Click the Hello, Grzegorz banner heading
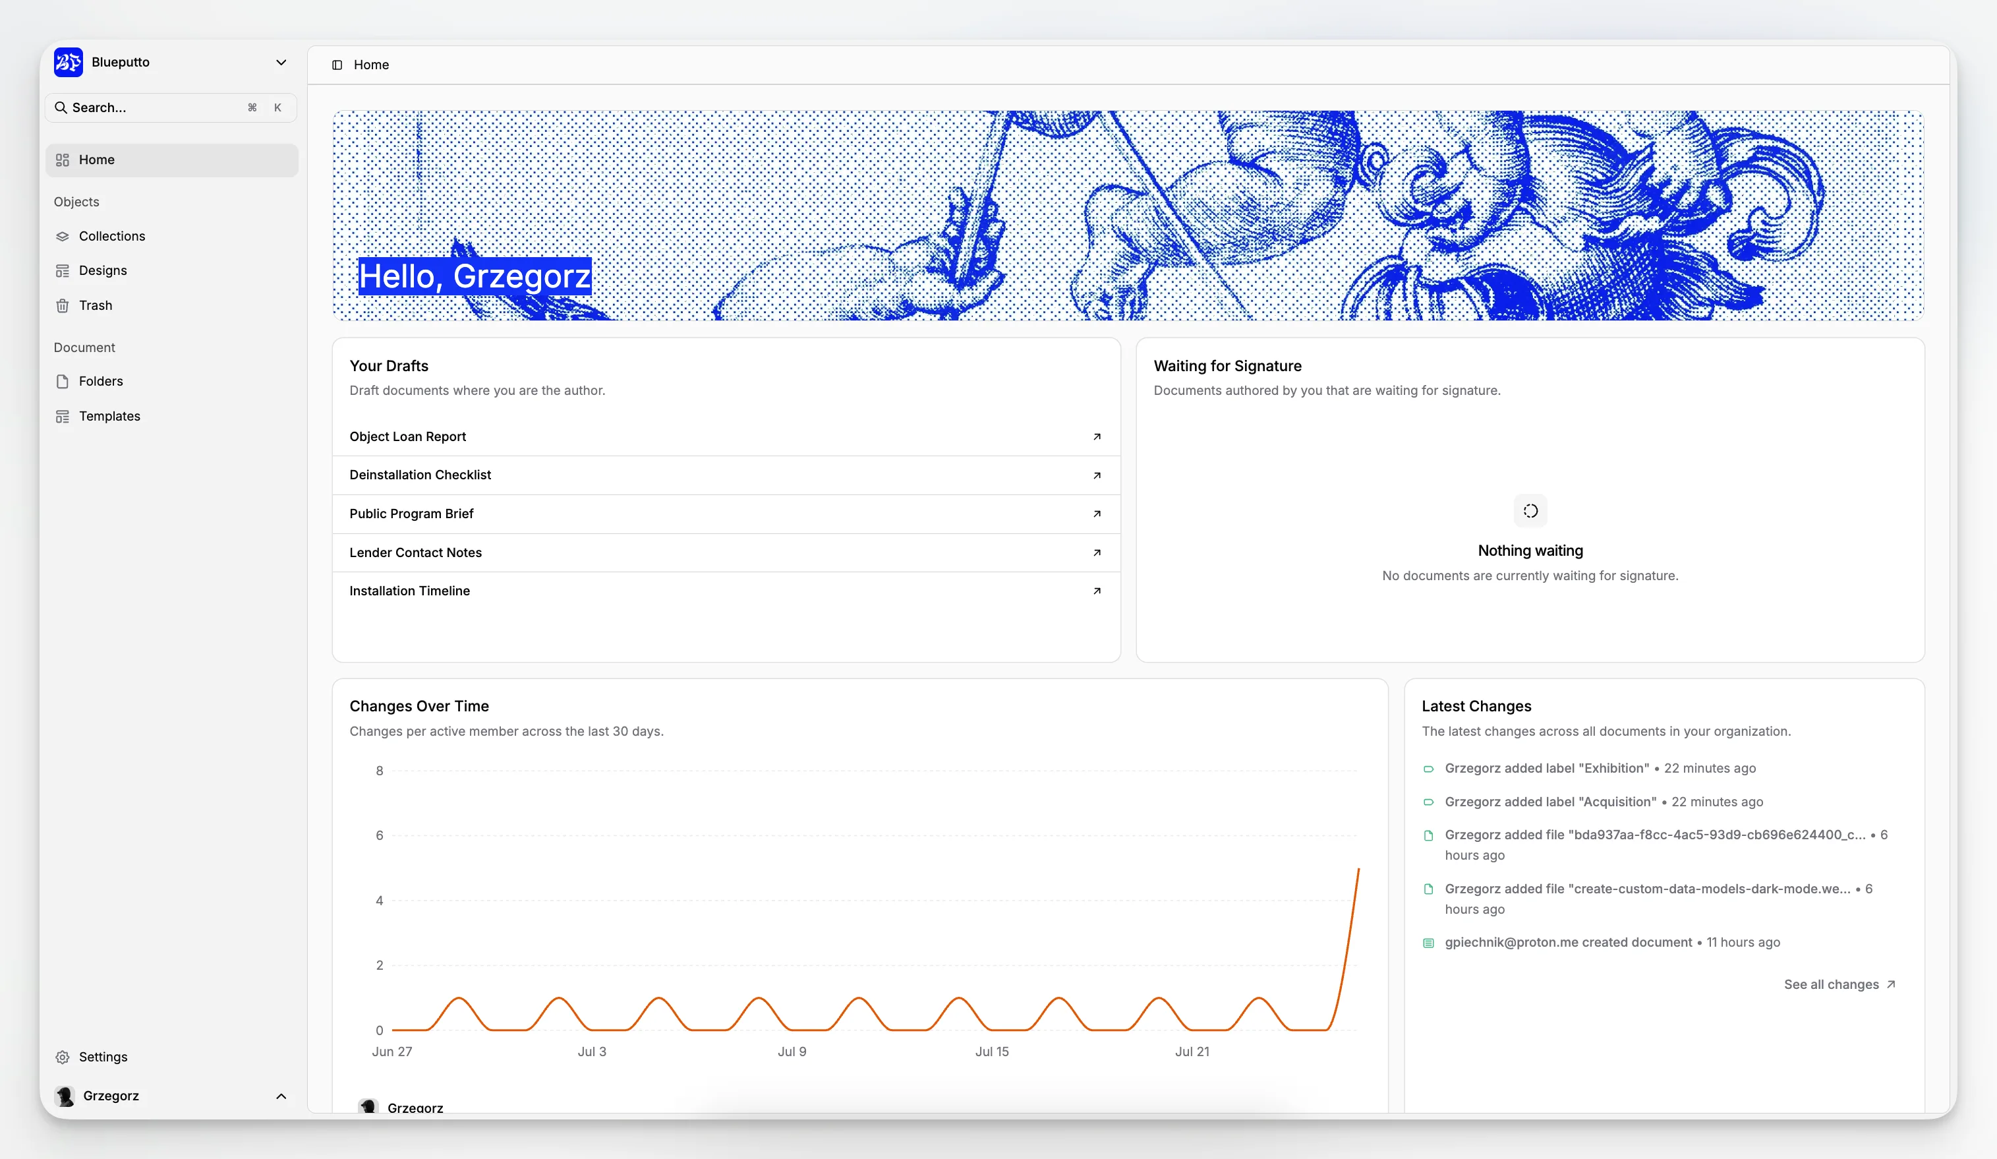Screen dimensions: 1997x1159 (475, 276)
